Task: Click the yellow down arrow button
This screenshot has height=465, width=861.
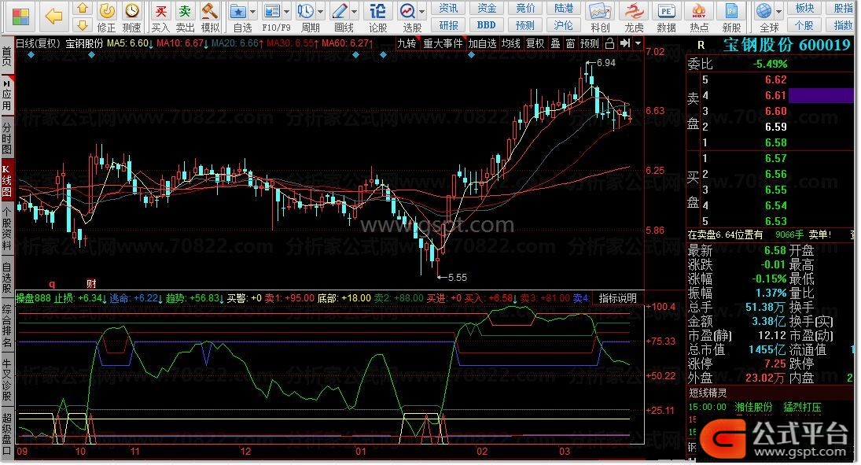Action: click(83, 25)
